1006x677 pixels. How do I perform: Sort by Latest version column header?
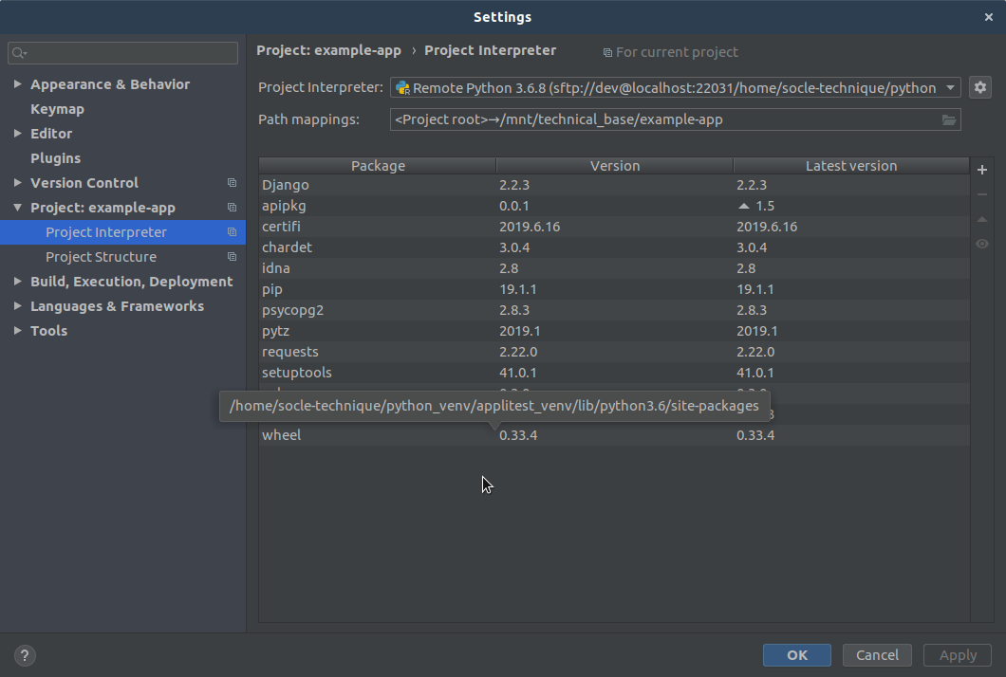click(850, 165)
